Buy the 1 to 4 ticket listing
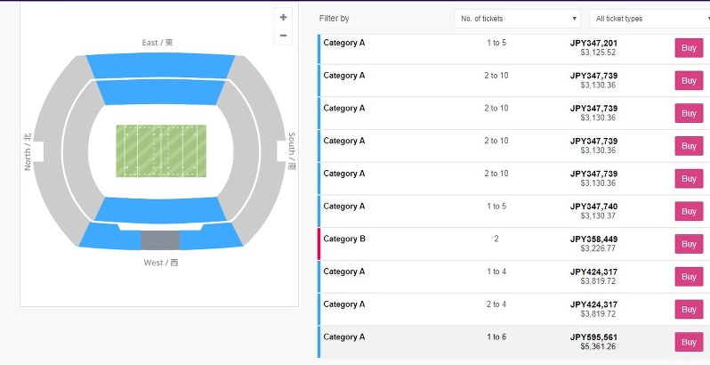710x365 pixels. [x=689, y=277]
